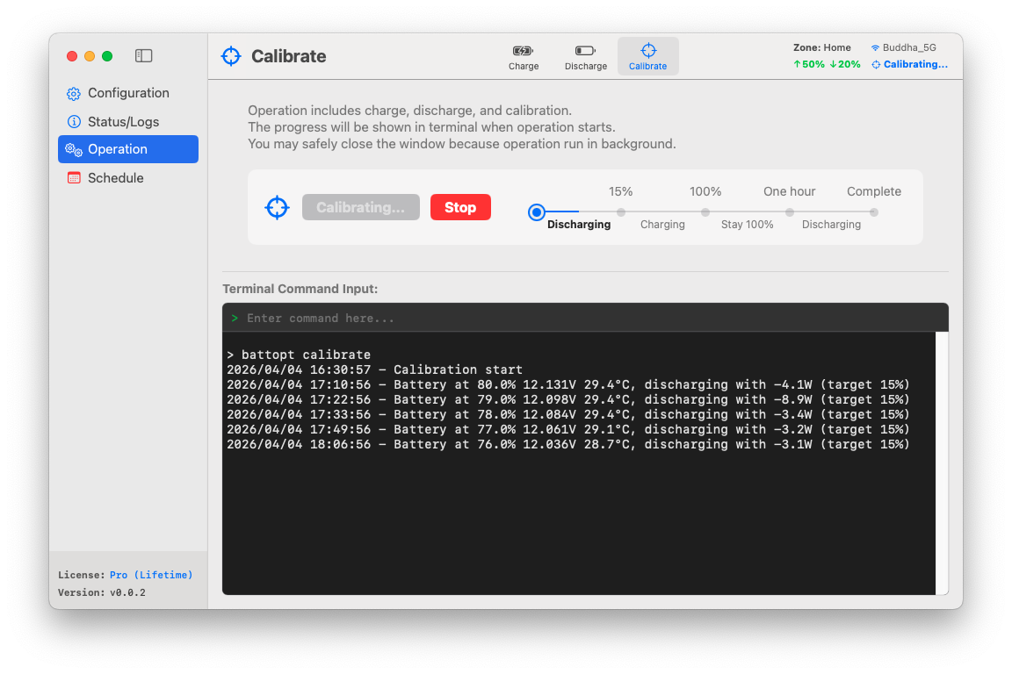Click the One hour progress step dot
The height and width of the screenshot is (674, 1012).
790,212
